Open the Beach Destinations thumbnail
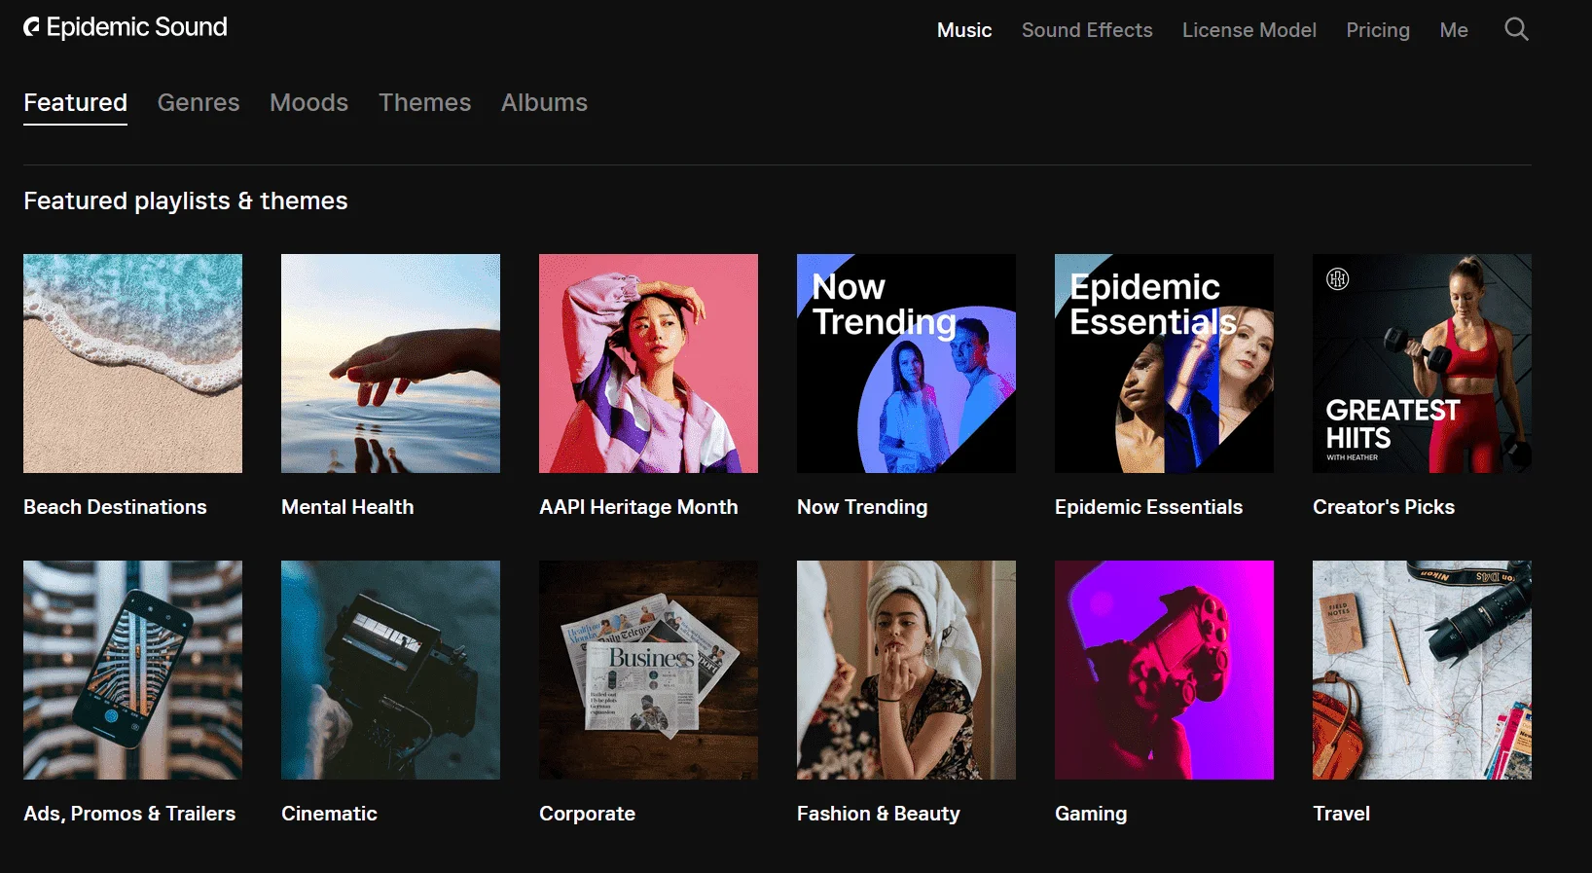This screenshot has width=1592, height=873. (x=132, y=363)
